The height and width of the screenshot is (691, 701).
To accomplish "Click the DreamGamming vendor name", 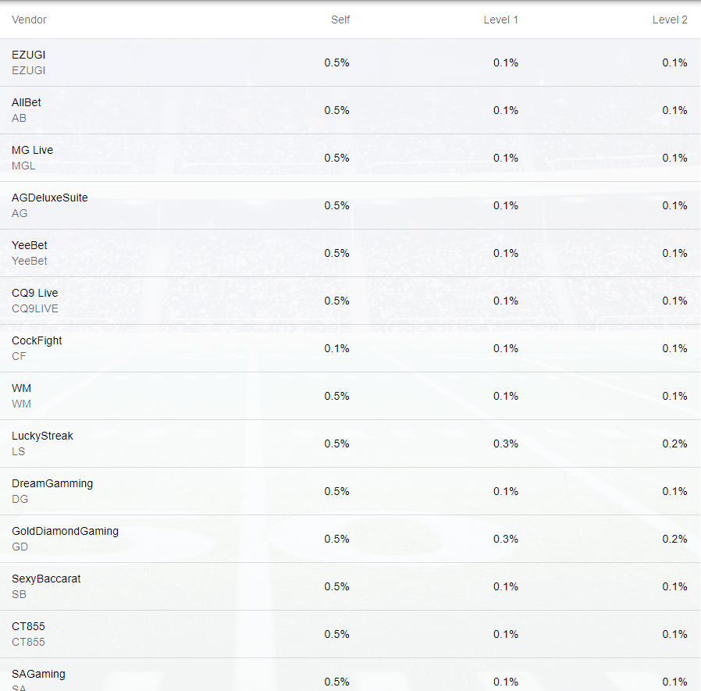I will [x=52, y=483].
